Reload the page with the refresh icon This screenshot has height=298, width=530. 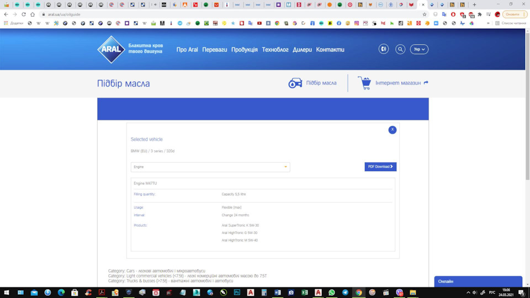(23, 14)
